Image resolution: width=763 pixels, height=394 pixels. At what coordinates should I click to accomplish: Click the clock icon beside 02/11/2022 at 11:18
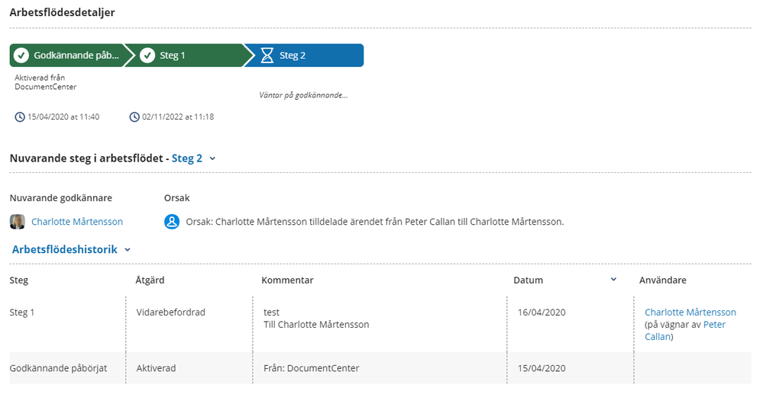coord(134,117)
